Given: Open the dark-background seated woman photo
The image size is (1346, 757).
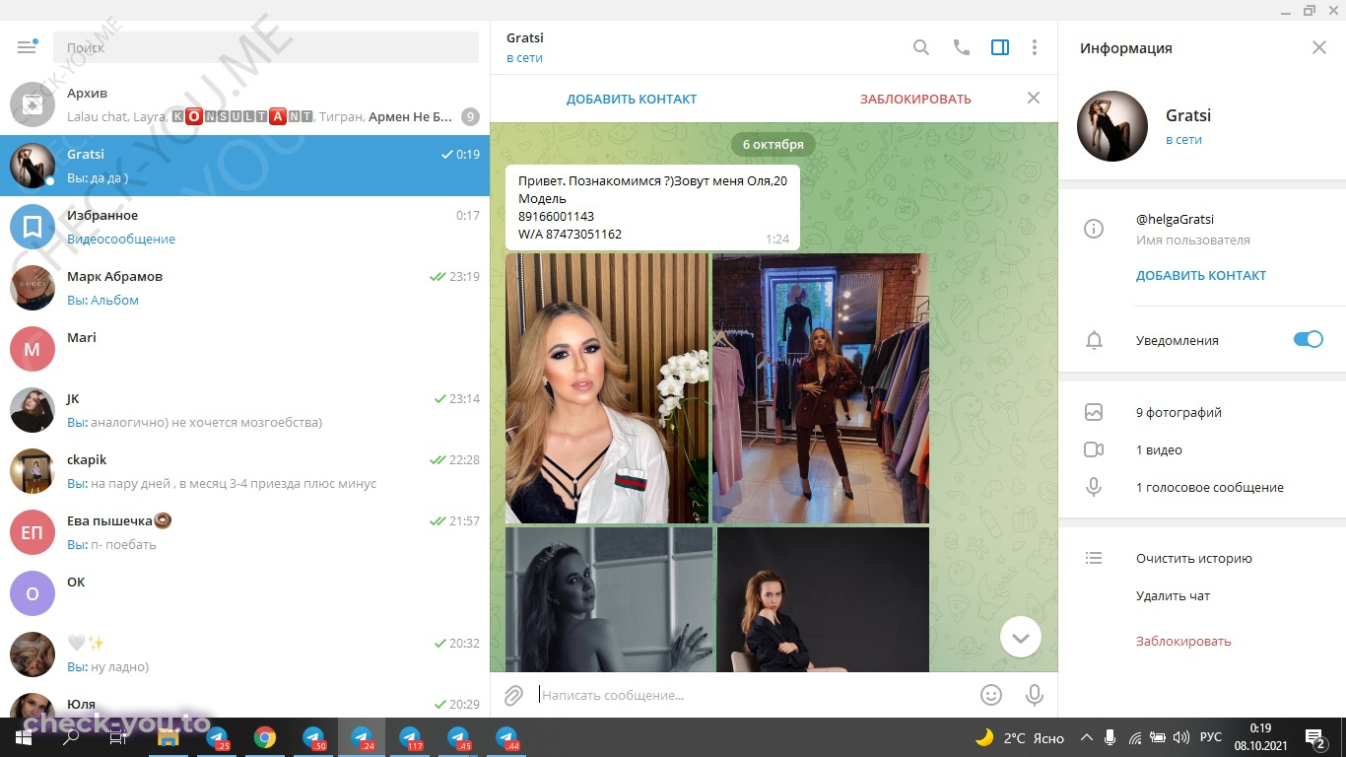Looking at the screenshot, I should tap(823, 599).
